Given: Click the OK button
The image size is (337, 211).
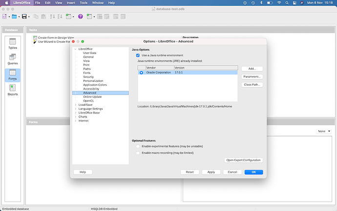Looking at the screenshot, I should pos(253,172).
